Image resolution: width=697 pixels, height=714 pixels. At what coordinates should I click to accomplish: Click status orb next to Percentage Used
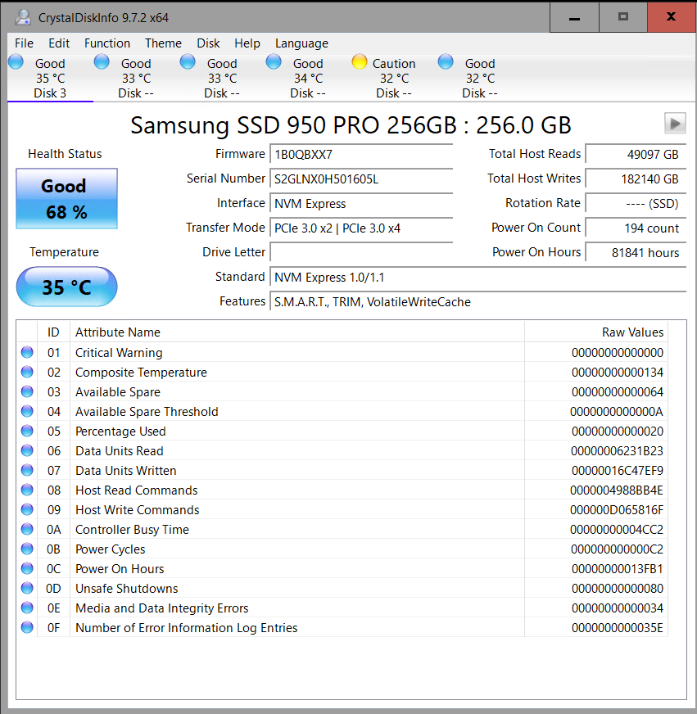[27, 432]
